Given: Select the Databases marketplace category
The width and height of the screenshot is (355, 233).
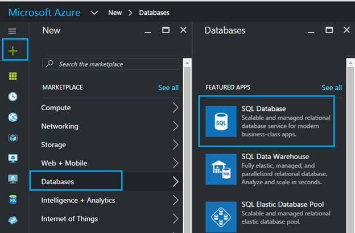Looking at the screenshot, I should pyautogui.click(x=75, y=181).
